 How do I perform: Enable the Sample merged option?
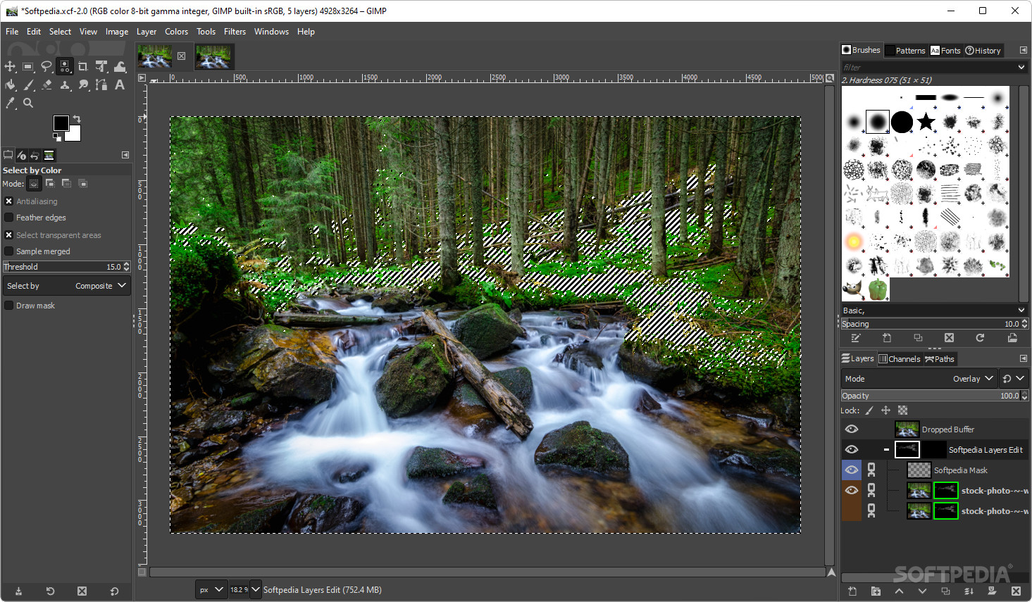(9, 251)
